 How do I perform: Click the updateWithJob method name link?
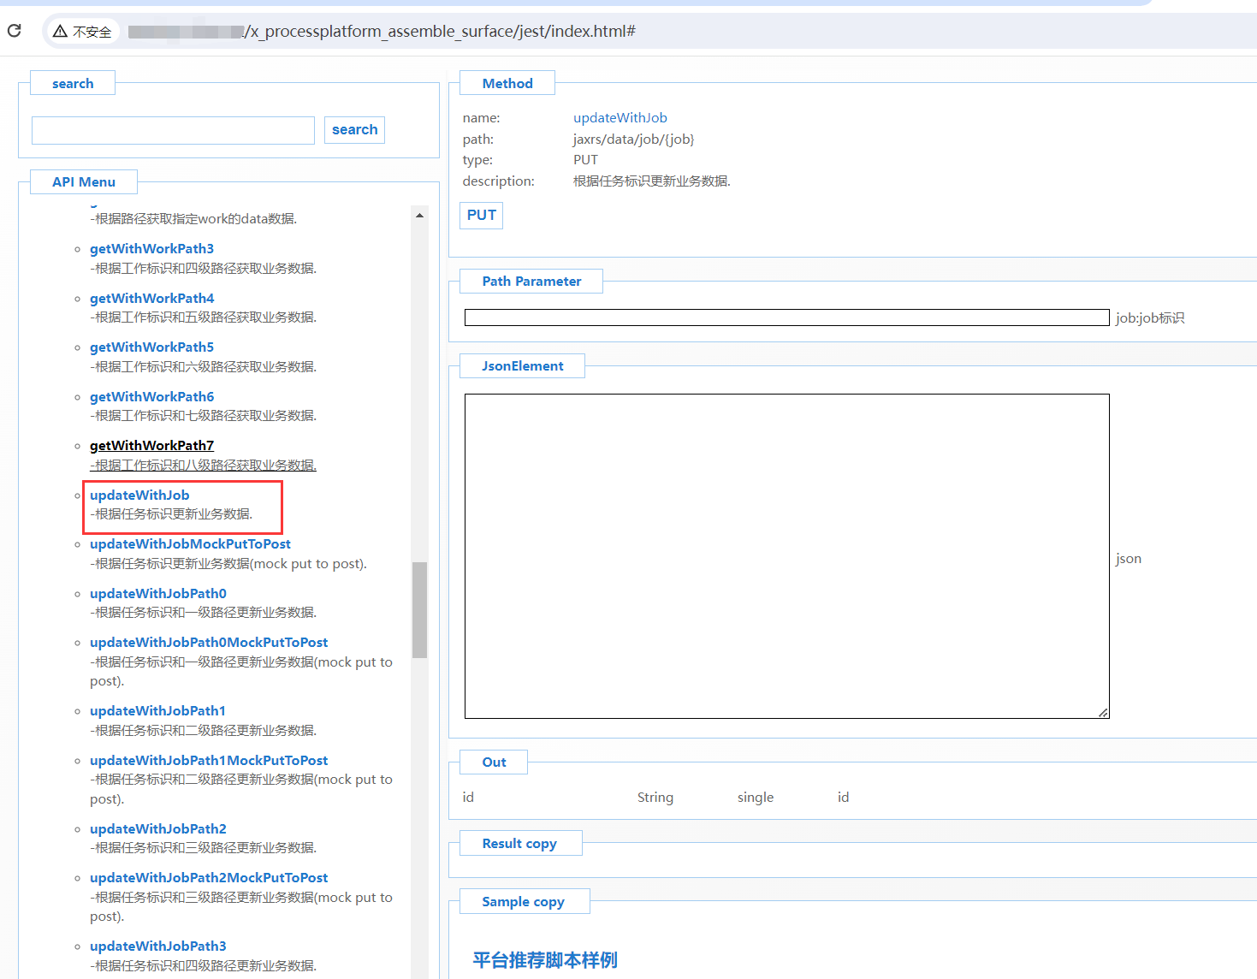point(620,118)
